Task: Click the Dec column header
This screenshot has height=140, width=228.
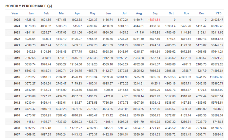Action: point(202,13)
